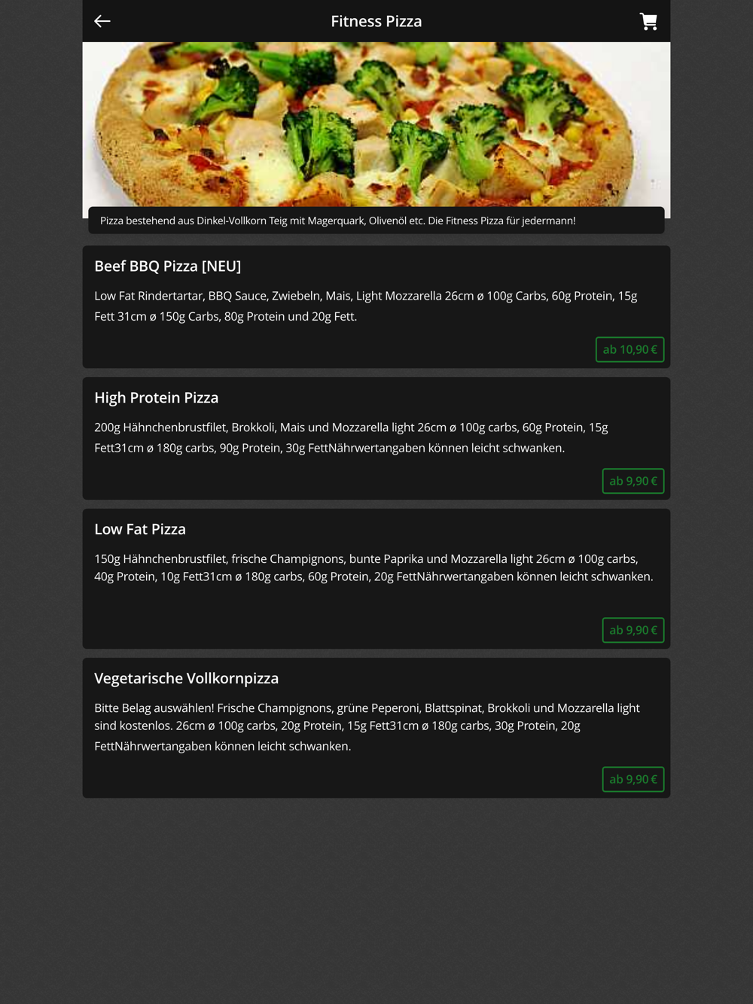Select the High Protein Pizza description text
The image size is (753, 1004).
pos(351,437)
